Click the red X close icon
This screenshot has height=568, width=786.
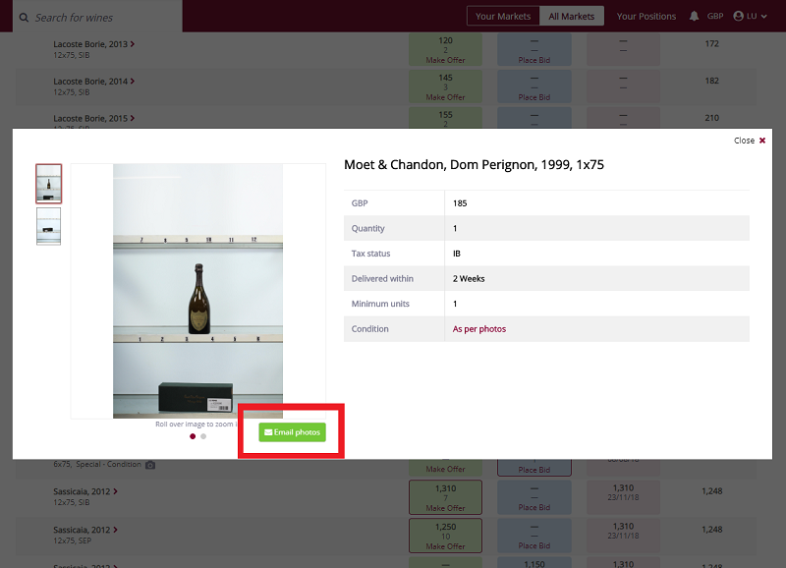[x=762, y=141]
